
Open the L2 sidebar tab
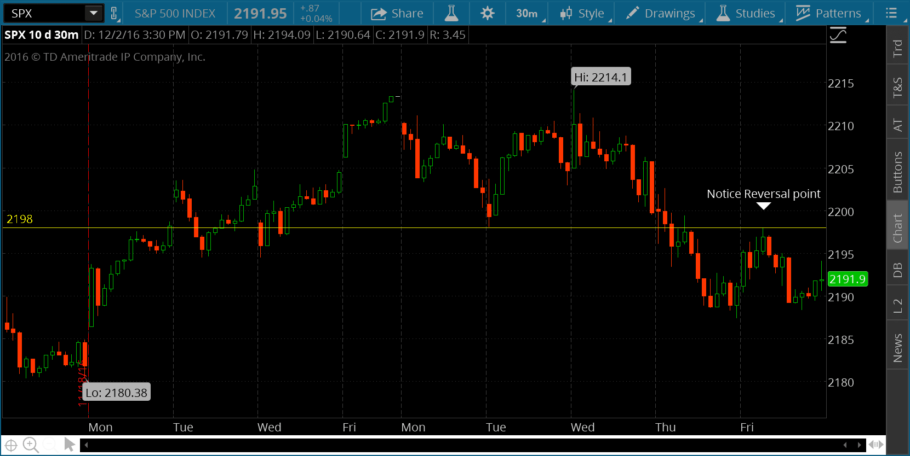point(897,306)
